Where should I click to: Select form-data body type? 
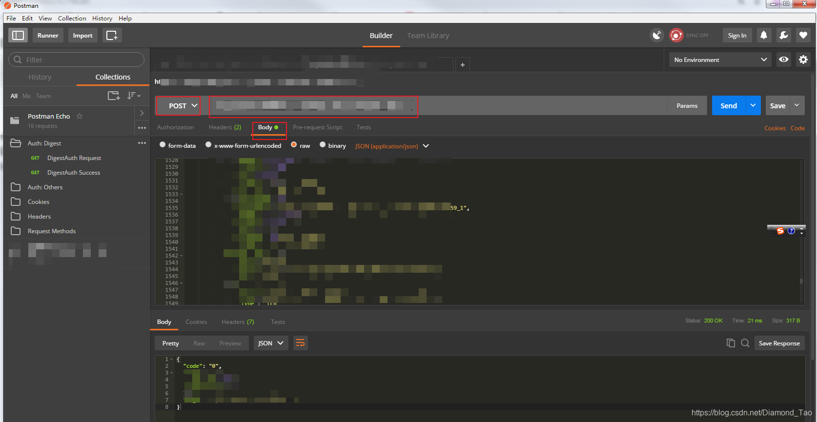point(163,145)
